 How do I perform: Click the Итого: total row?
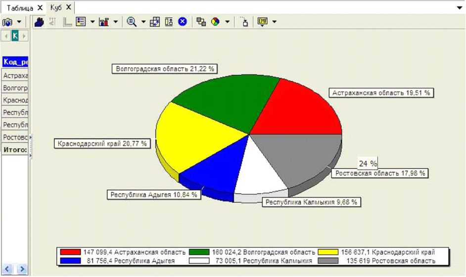pos(15,150)
